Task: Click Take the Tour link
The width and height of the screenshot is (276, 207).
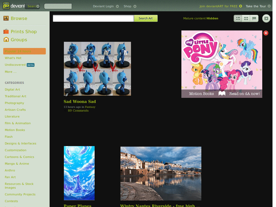Action: 256,6
